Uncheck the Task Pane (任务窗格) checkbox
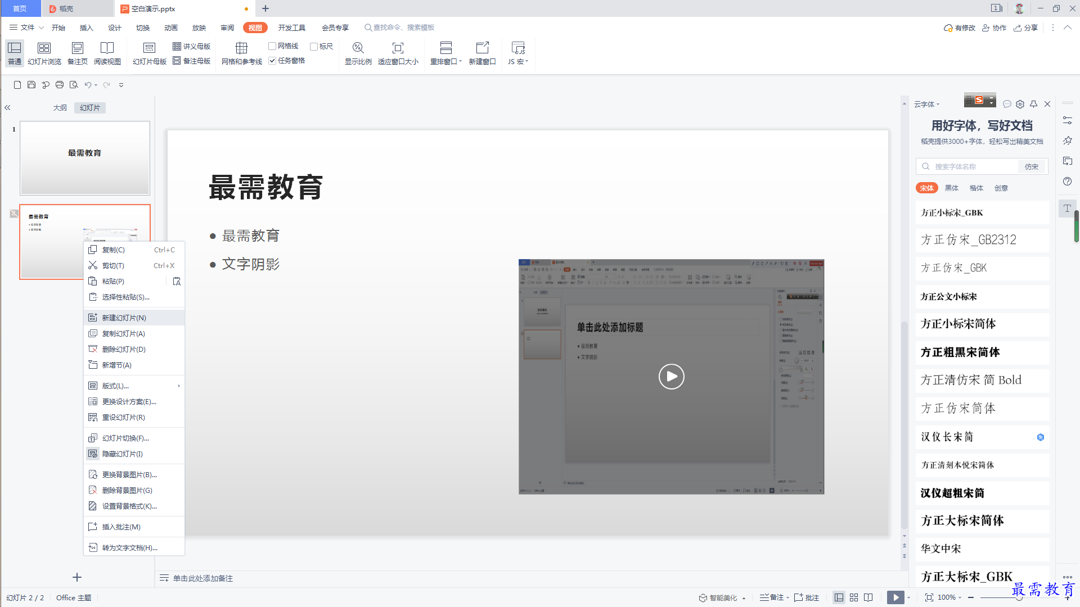The height and width of the screenshot is (607, 1080). [x=272, y=61]
